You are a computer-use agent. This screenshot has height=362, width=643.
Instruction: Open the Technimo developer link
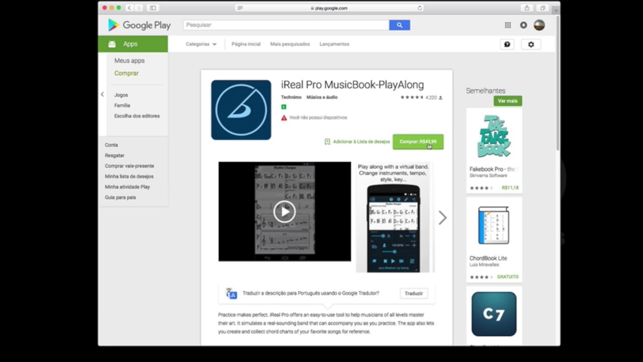point(291,98)
